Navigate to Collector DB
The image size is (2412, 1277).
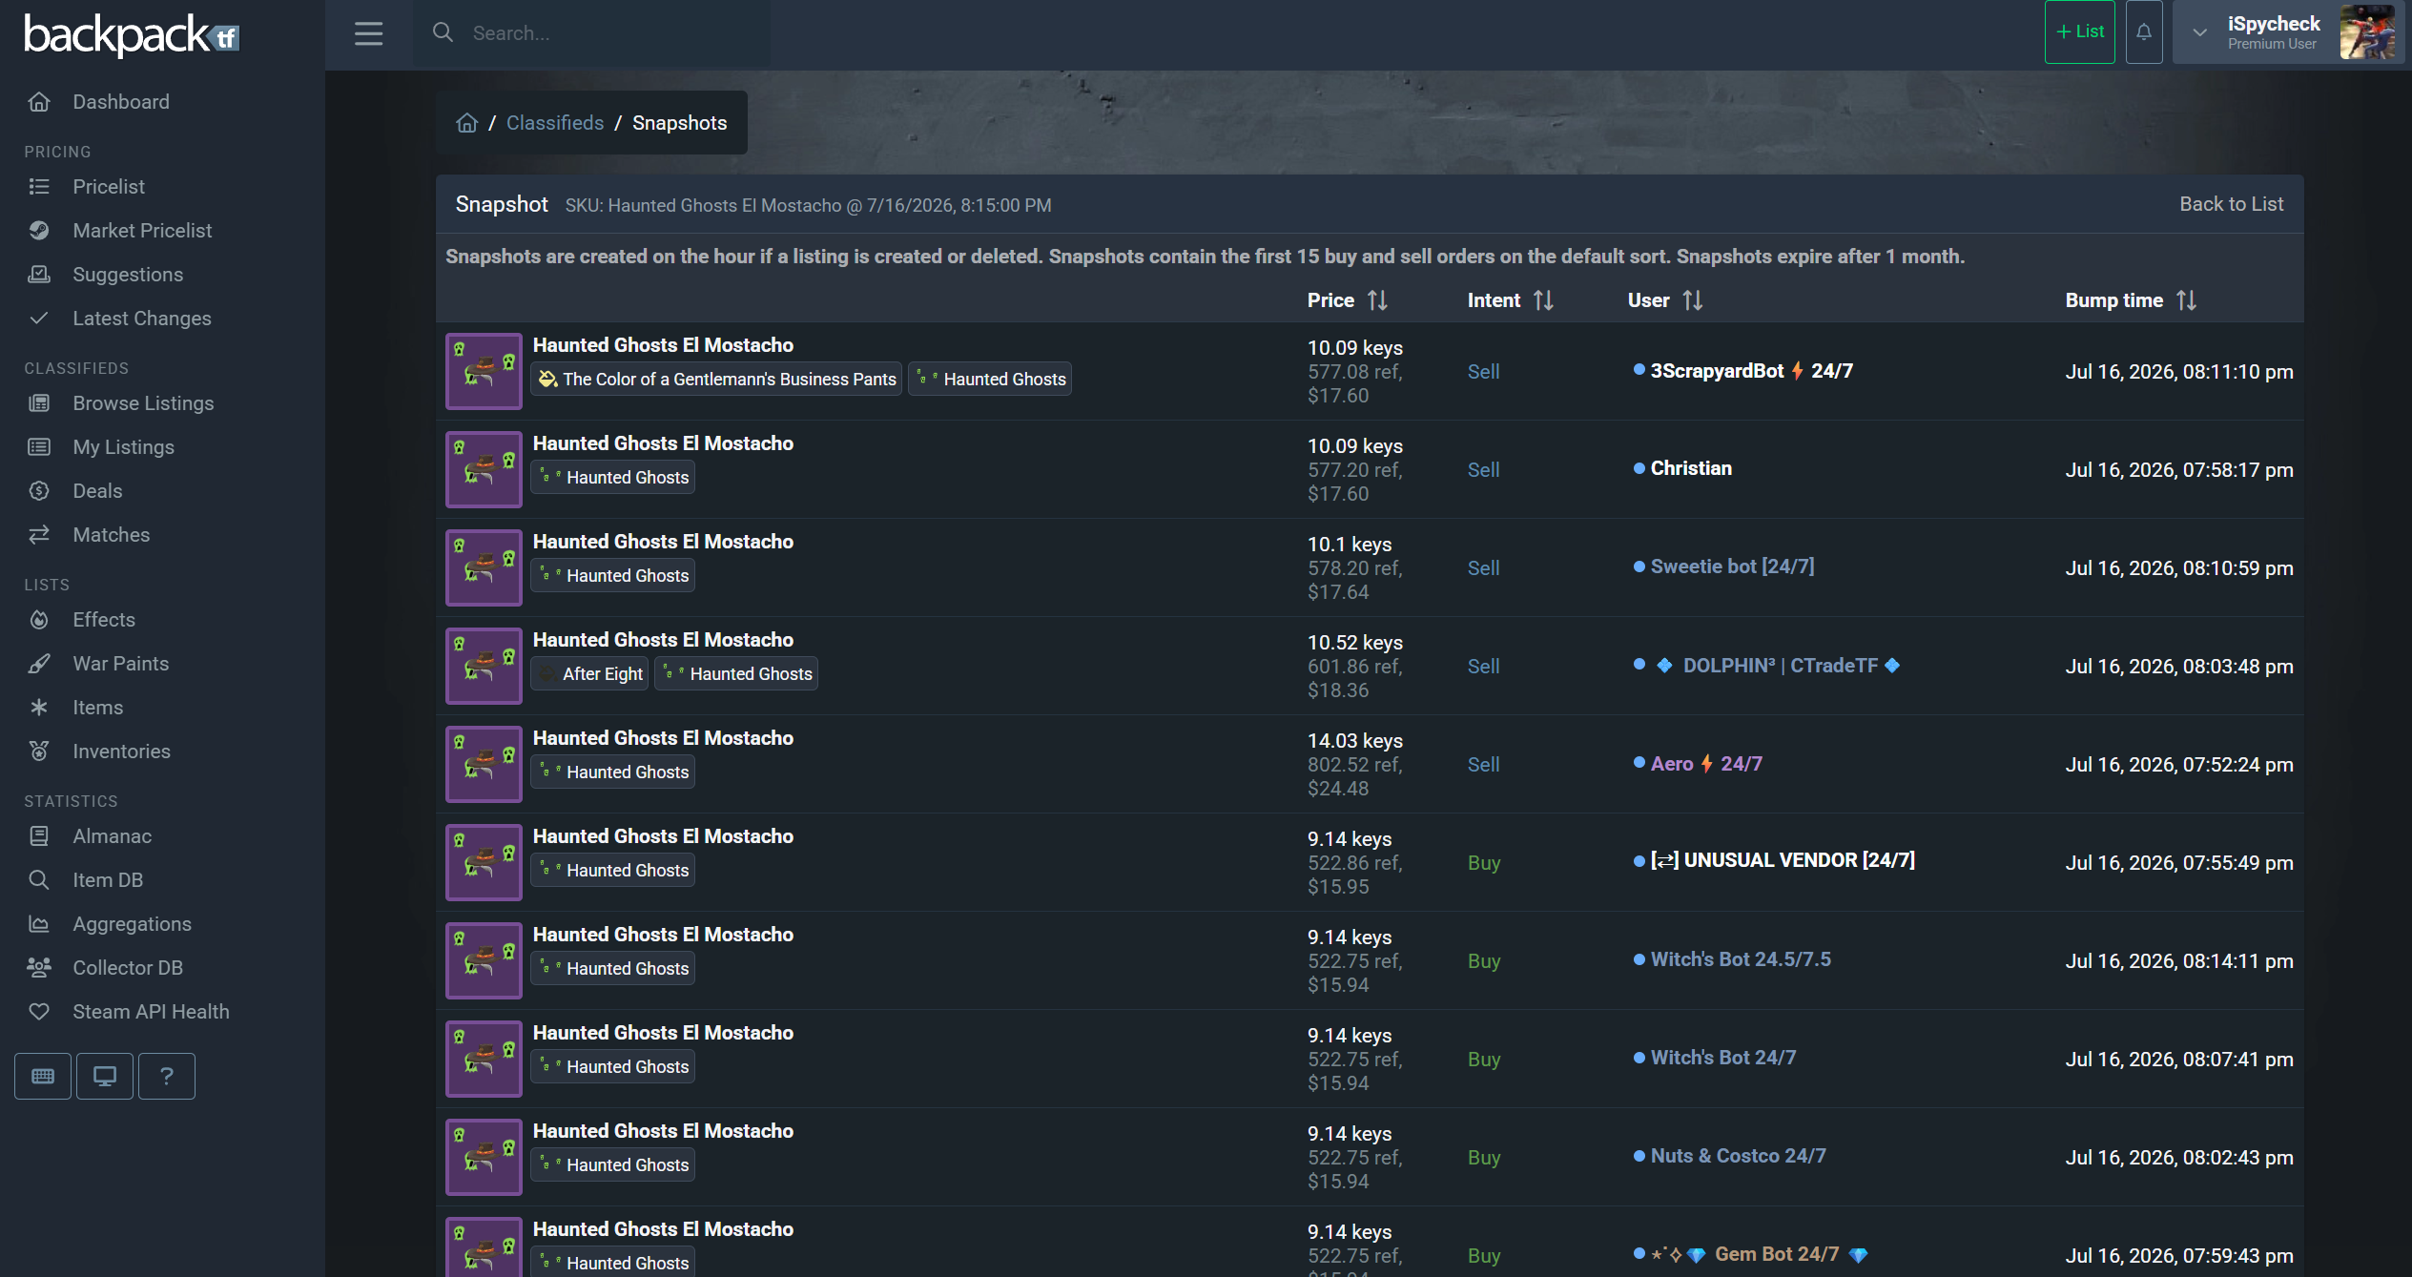128,968
